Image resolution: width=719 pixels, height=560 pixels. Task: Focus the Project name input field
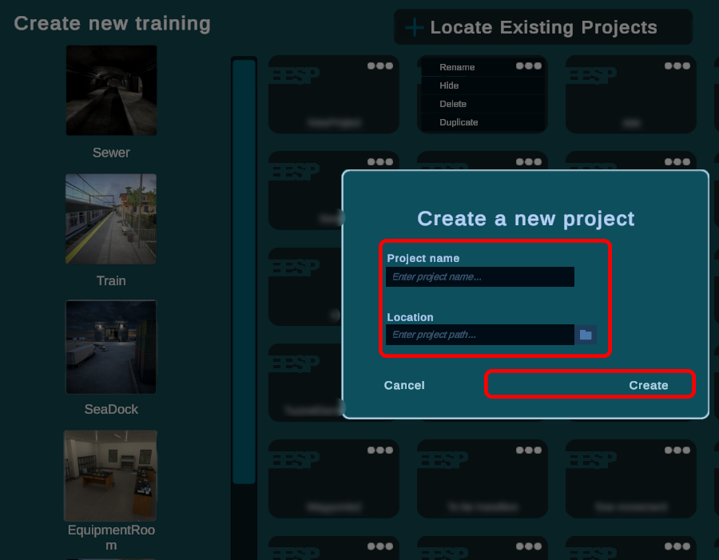point(479,277)
